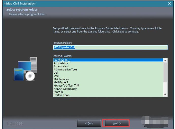The width and height of the screenshot is (175, 129).
Task: Select NVIDIA Corporation folder
Action: click(x=108, y=89)
